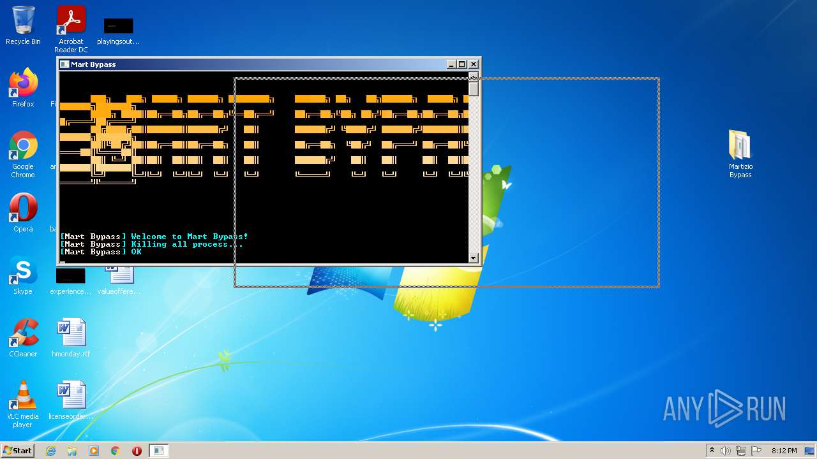Click the 'Welcome to Mart Bypass!' line

(x=154, y=237)
